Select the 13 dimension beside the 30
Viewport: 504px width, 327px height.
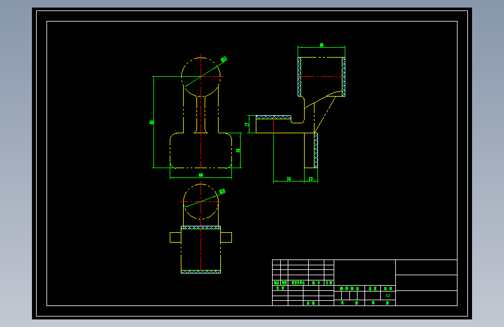(311, 179)
